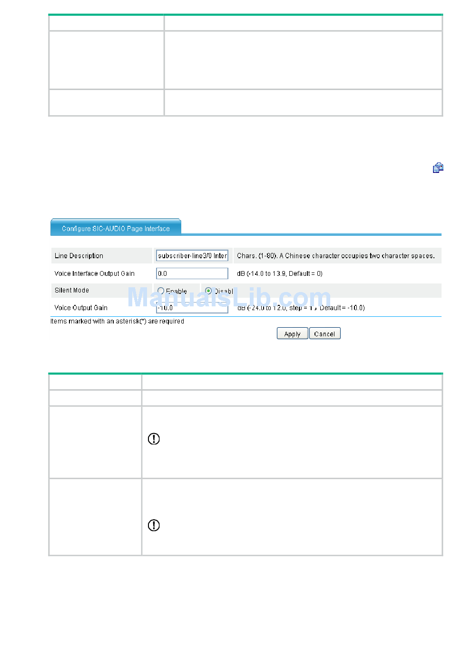Click the lower caution exclamation icon
Image resolution: width=452 pixels, height=646 pixels.
(x=154, y=525)
